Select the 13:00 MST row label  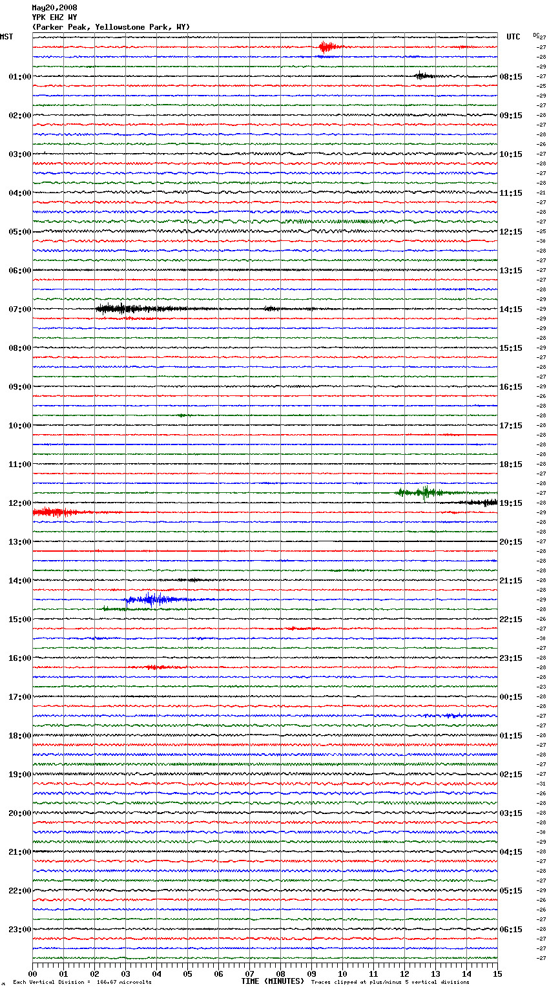(x=20, y=541)
